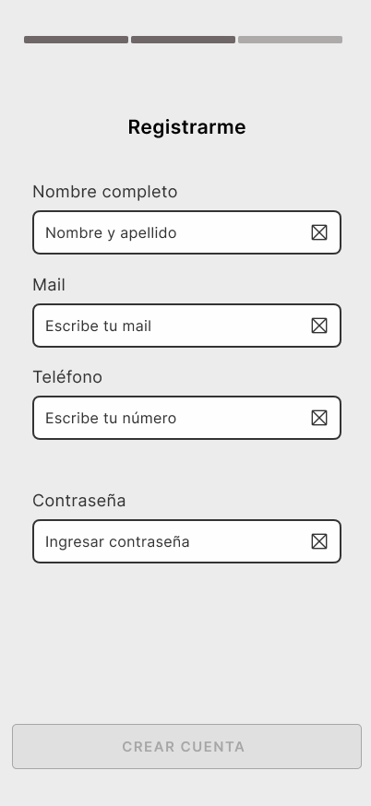Click the Teléfono field label
This screenshot has height=806, width=371.
(67, 377)
